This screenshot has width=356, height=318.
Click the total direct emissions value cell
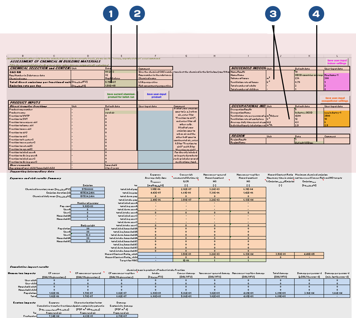tap(121, 82)
